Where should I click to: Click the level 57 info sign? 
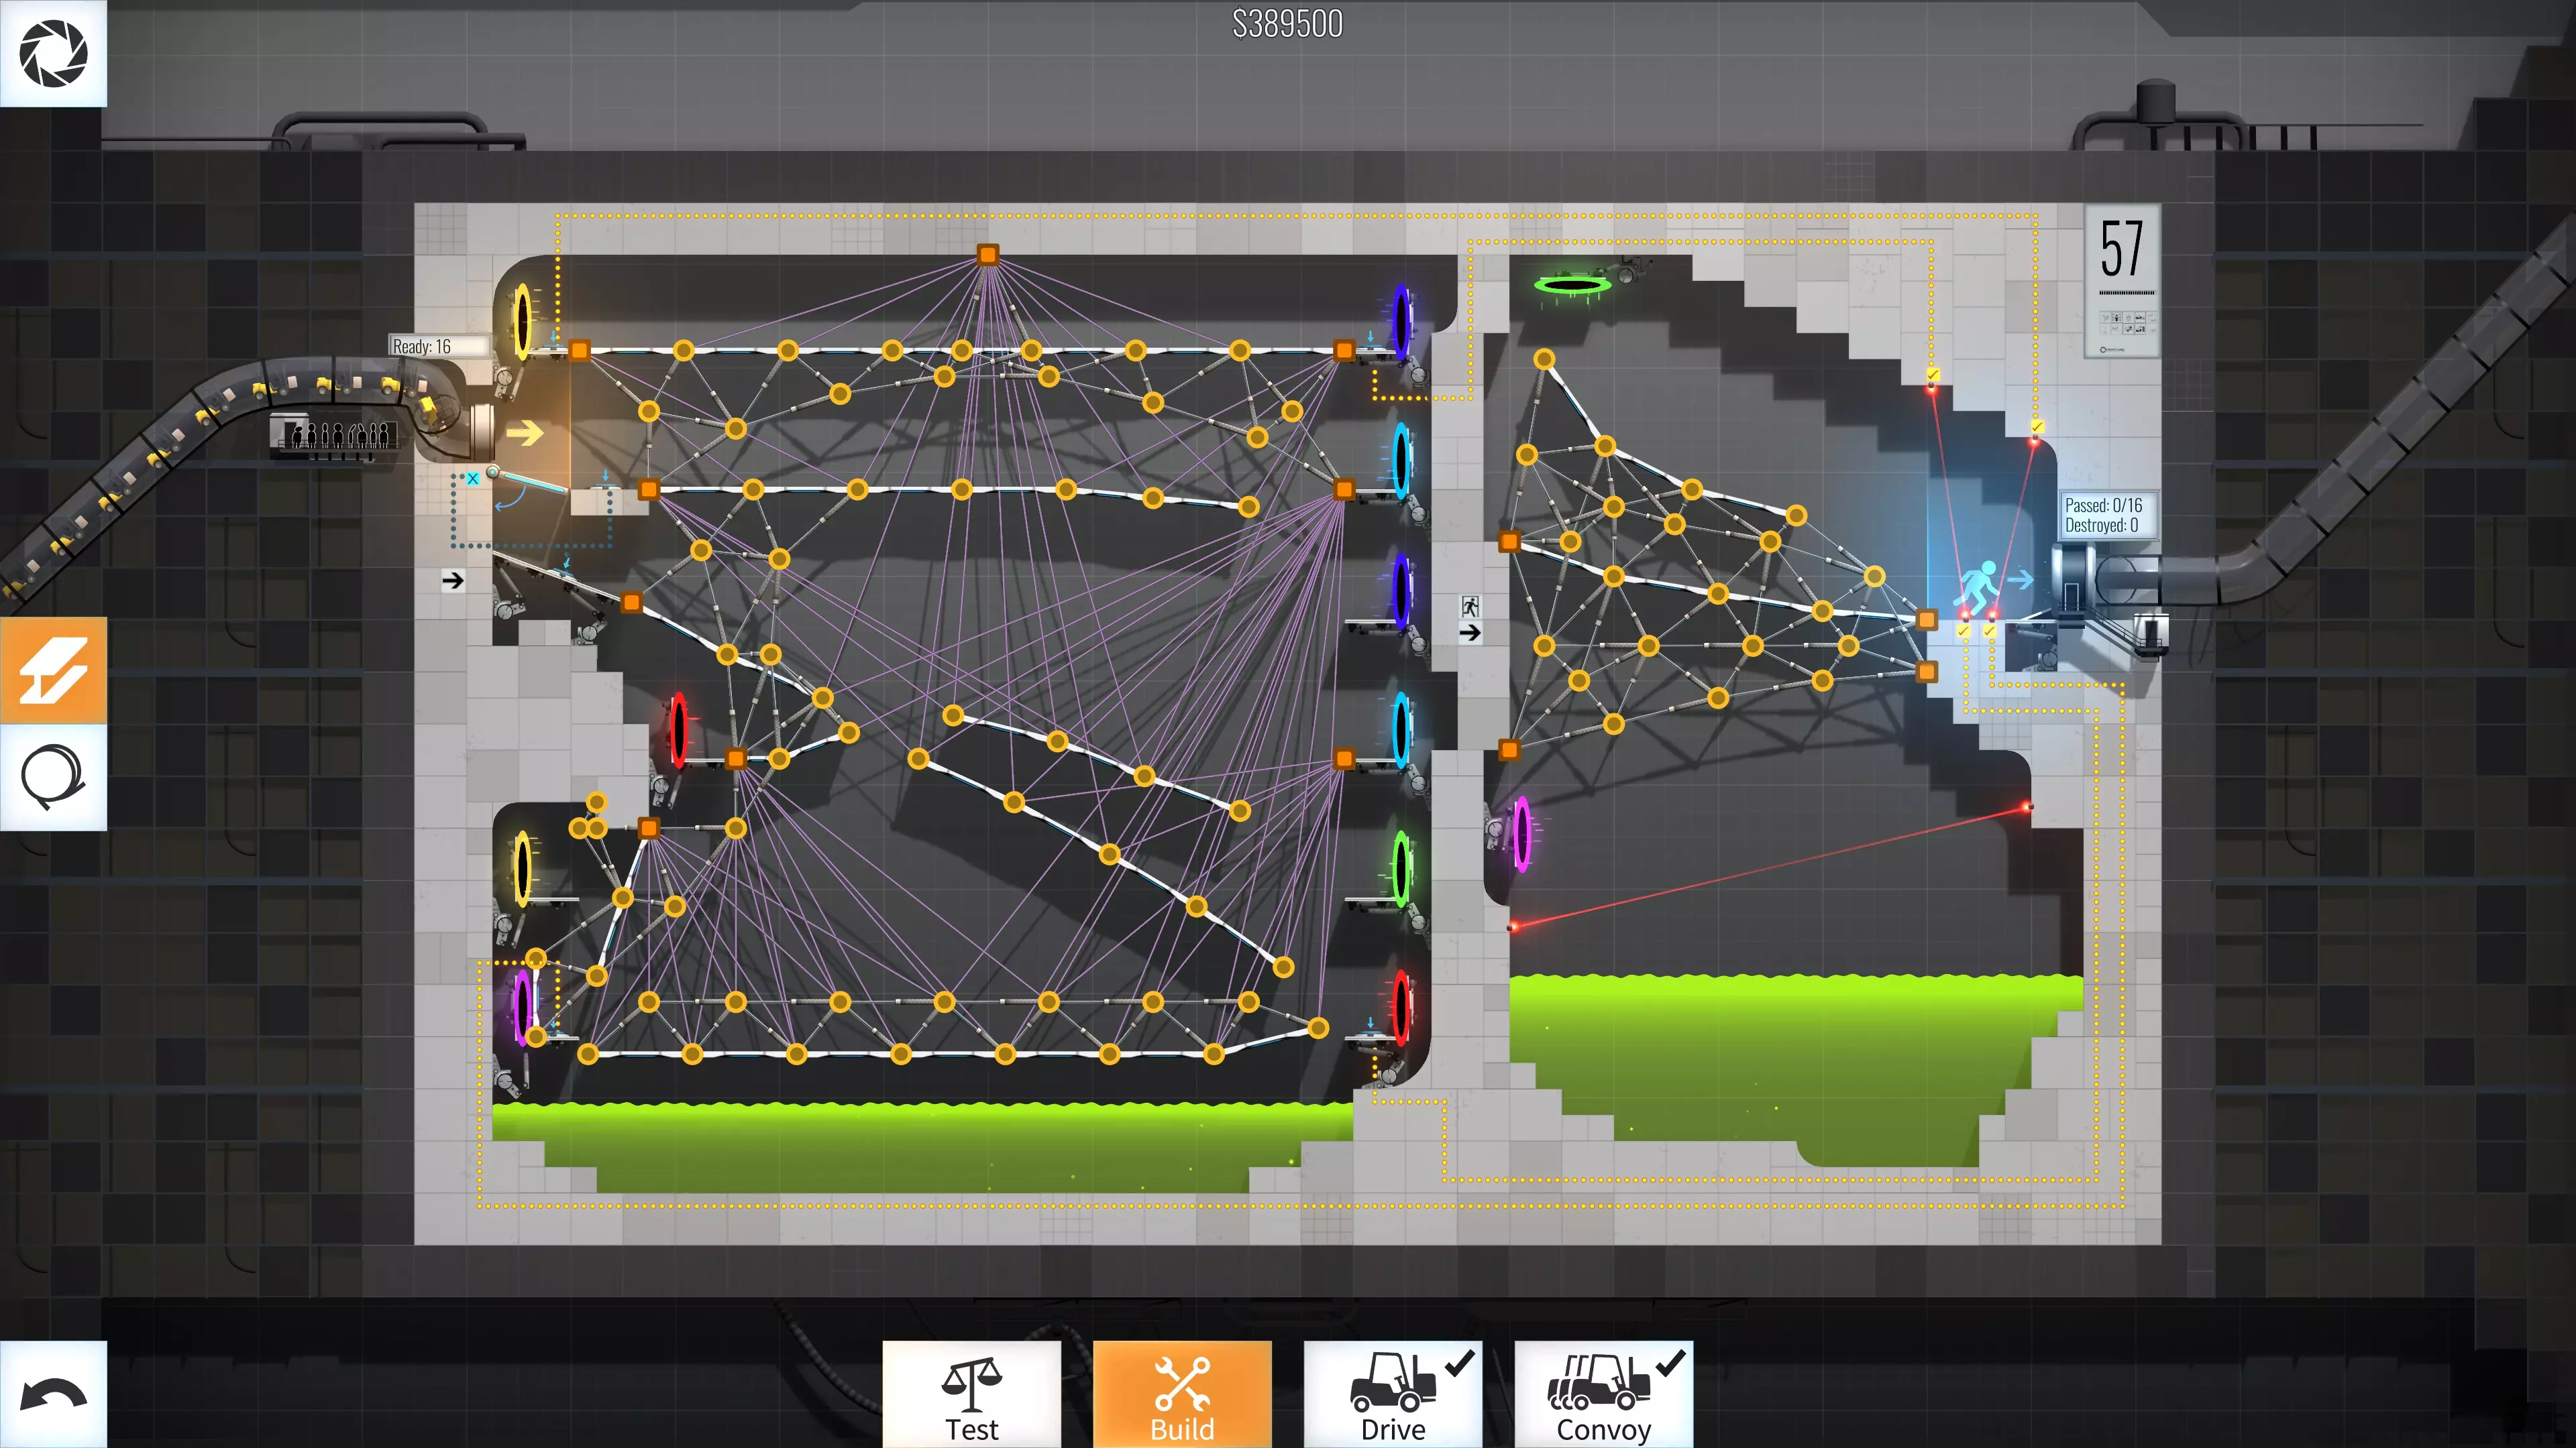coord(2123,281)
